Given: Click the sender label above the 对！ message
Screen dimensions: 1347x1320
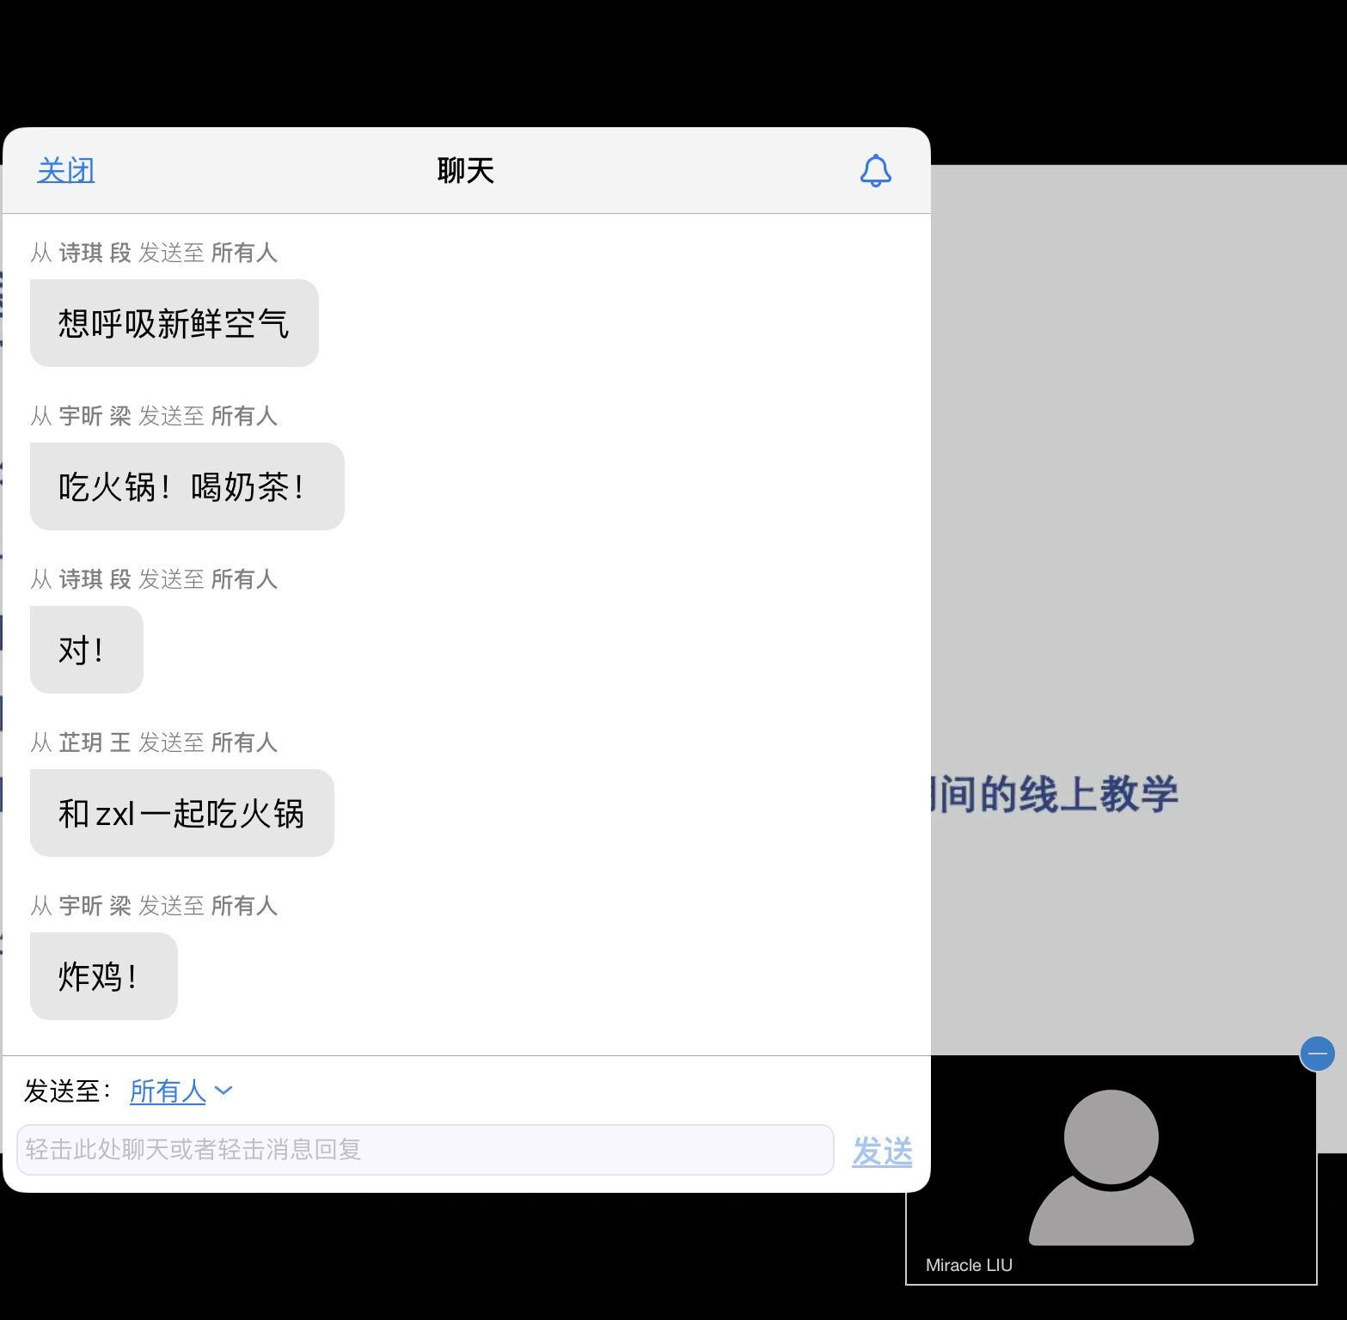Looking at the screenshot, I should 154,579.
